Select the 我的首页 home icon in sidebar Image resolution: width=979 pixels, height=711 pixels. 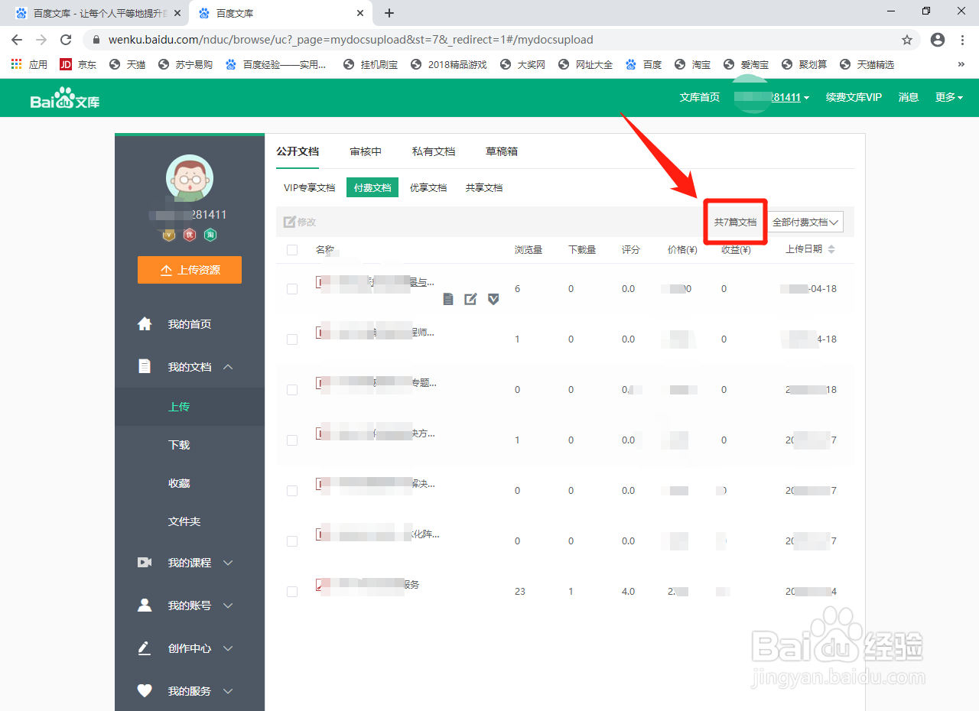pos(145,323)
